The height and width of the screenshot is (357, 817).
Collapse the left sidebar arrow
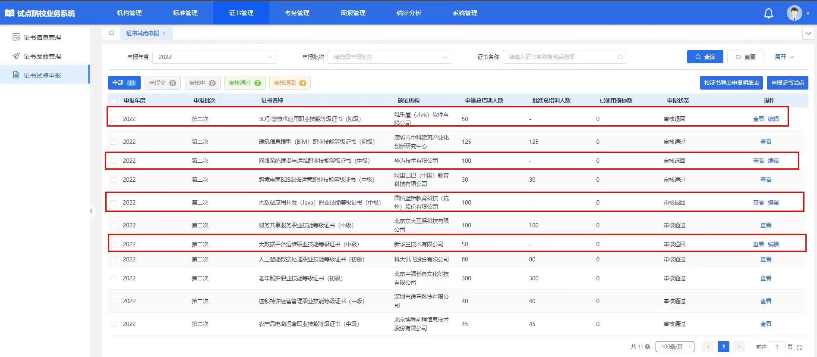point(91,211)
